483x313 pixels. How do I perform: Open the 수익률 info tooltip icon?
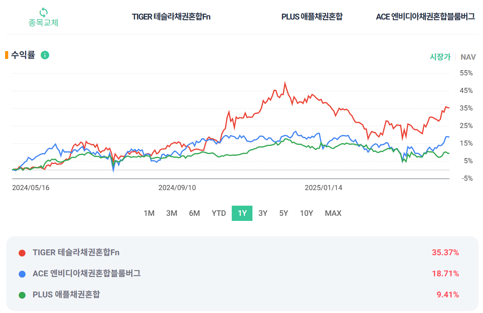click(45, 55)
